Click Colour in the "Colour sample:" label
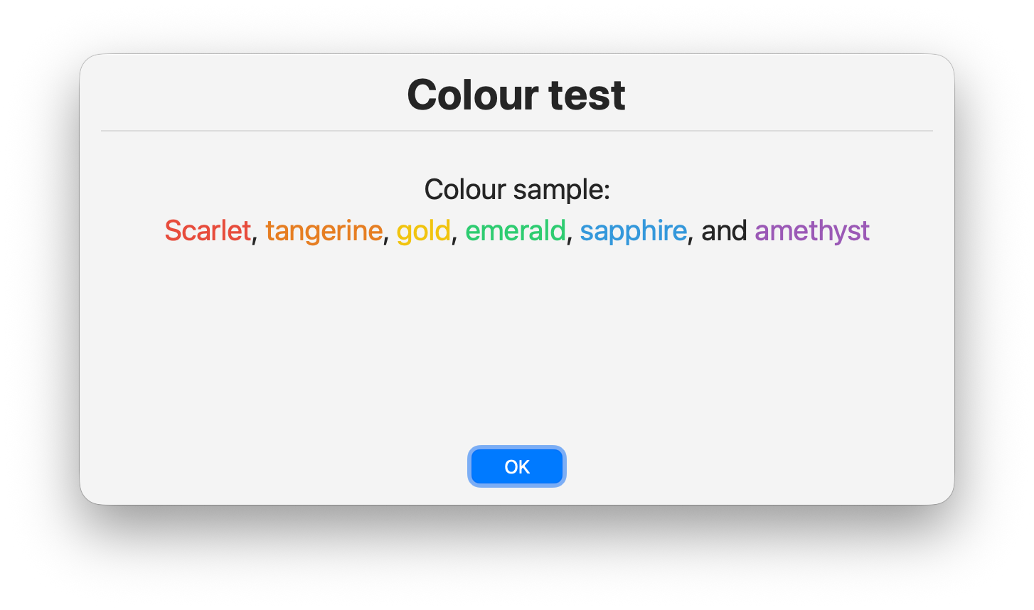The height and width of the screenshot is (610, 1034). coord(465,190)
